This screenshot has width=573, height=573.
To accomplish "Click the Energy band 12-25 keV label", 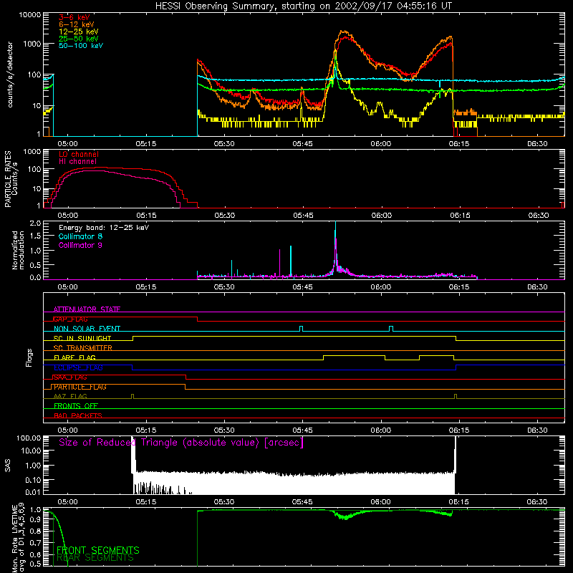I will [x=104, y=228].
